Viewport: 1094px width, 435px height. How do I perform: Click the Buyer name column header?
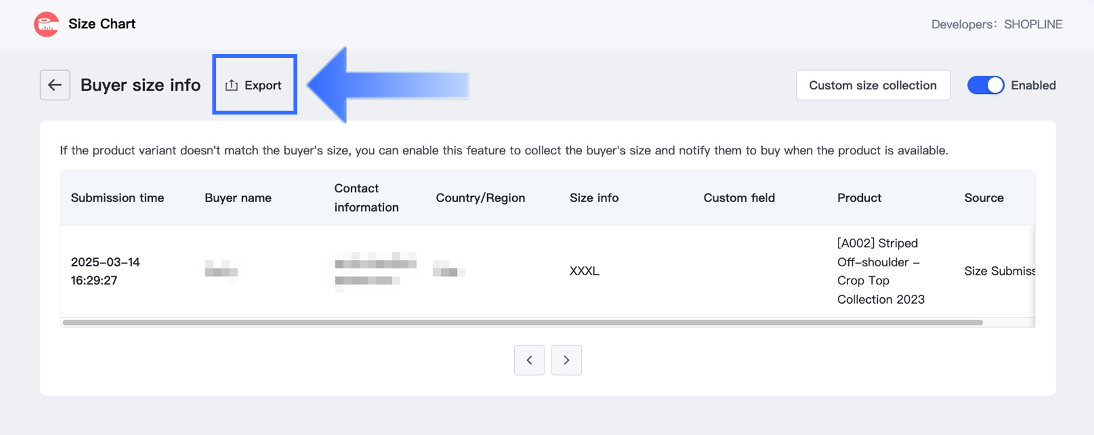(x=238, y=198)
